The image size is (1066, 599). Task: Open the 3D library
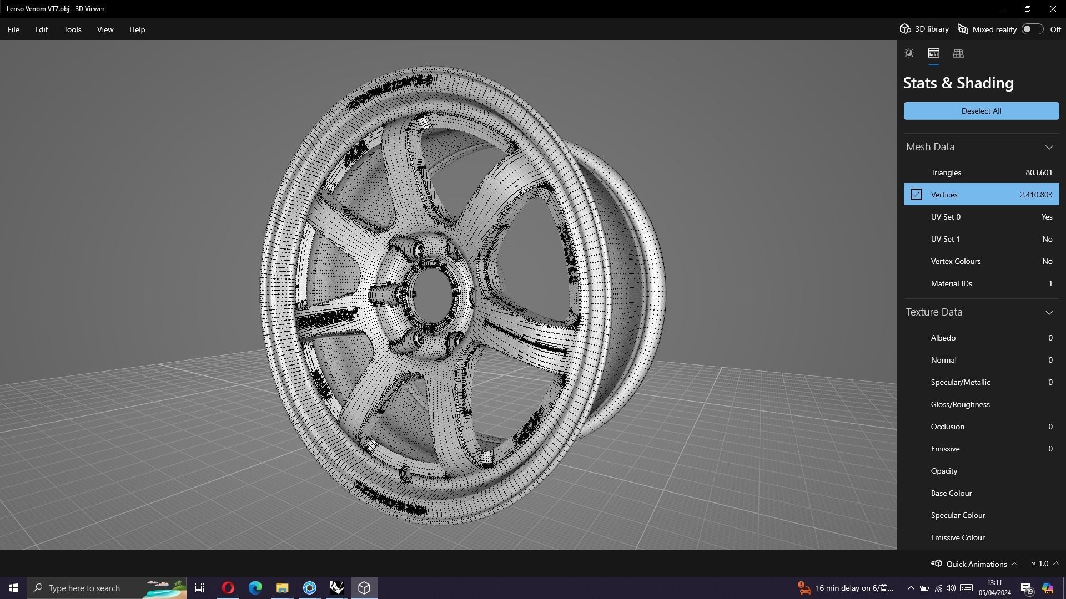(924, 29)
